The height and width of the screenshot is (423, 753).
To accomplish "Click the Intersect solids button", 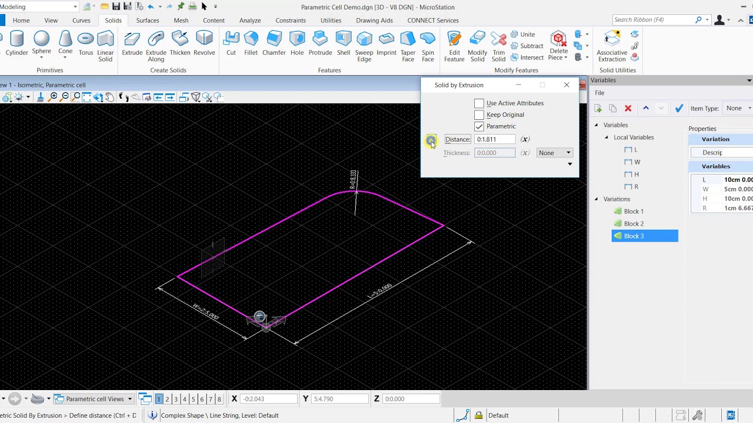I will [527, 58].
